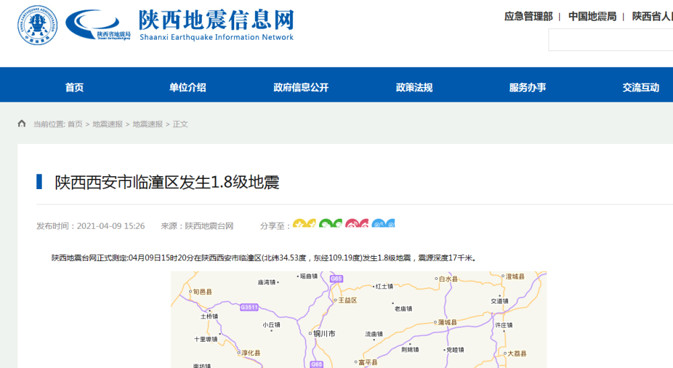Click the earthquake location map image
The width and height of the screenshot is (673, 368).
coord(359,320)
